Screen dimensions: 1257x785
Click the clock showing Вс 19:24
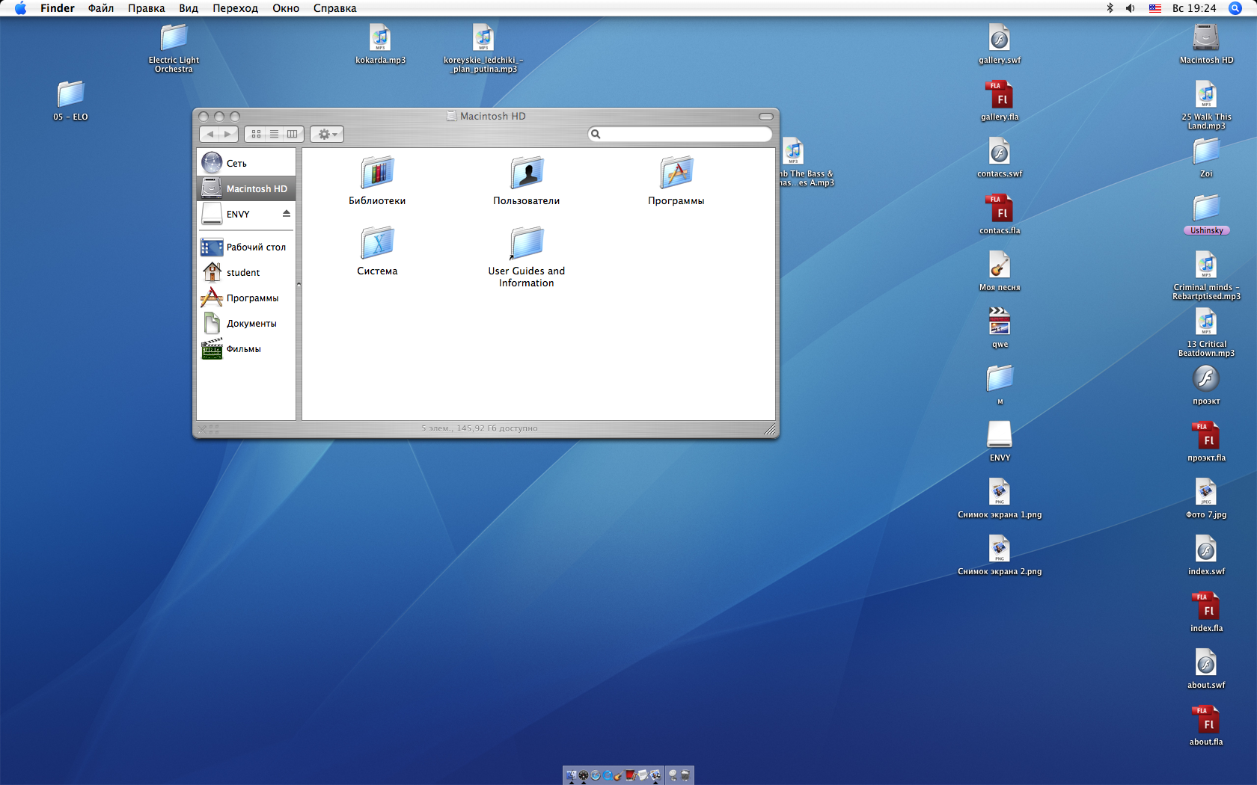pos(1194,8)
